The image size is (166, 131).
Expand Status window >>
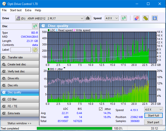20,123
